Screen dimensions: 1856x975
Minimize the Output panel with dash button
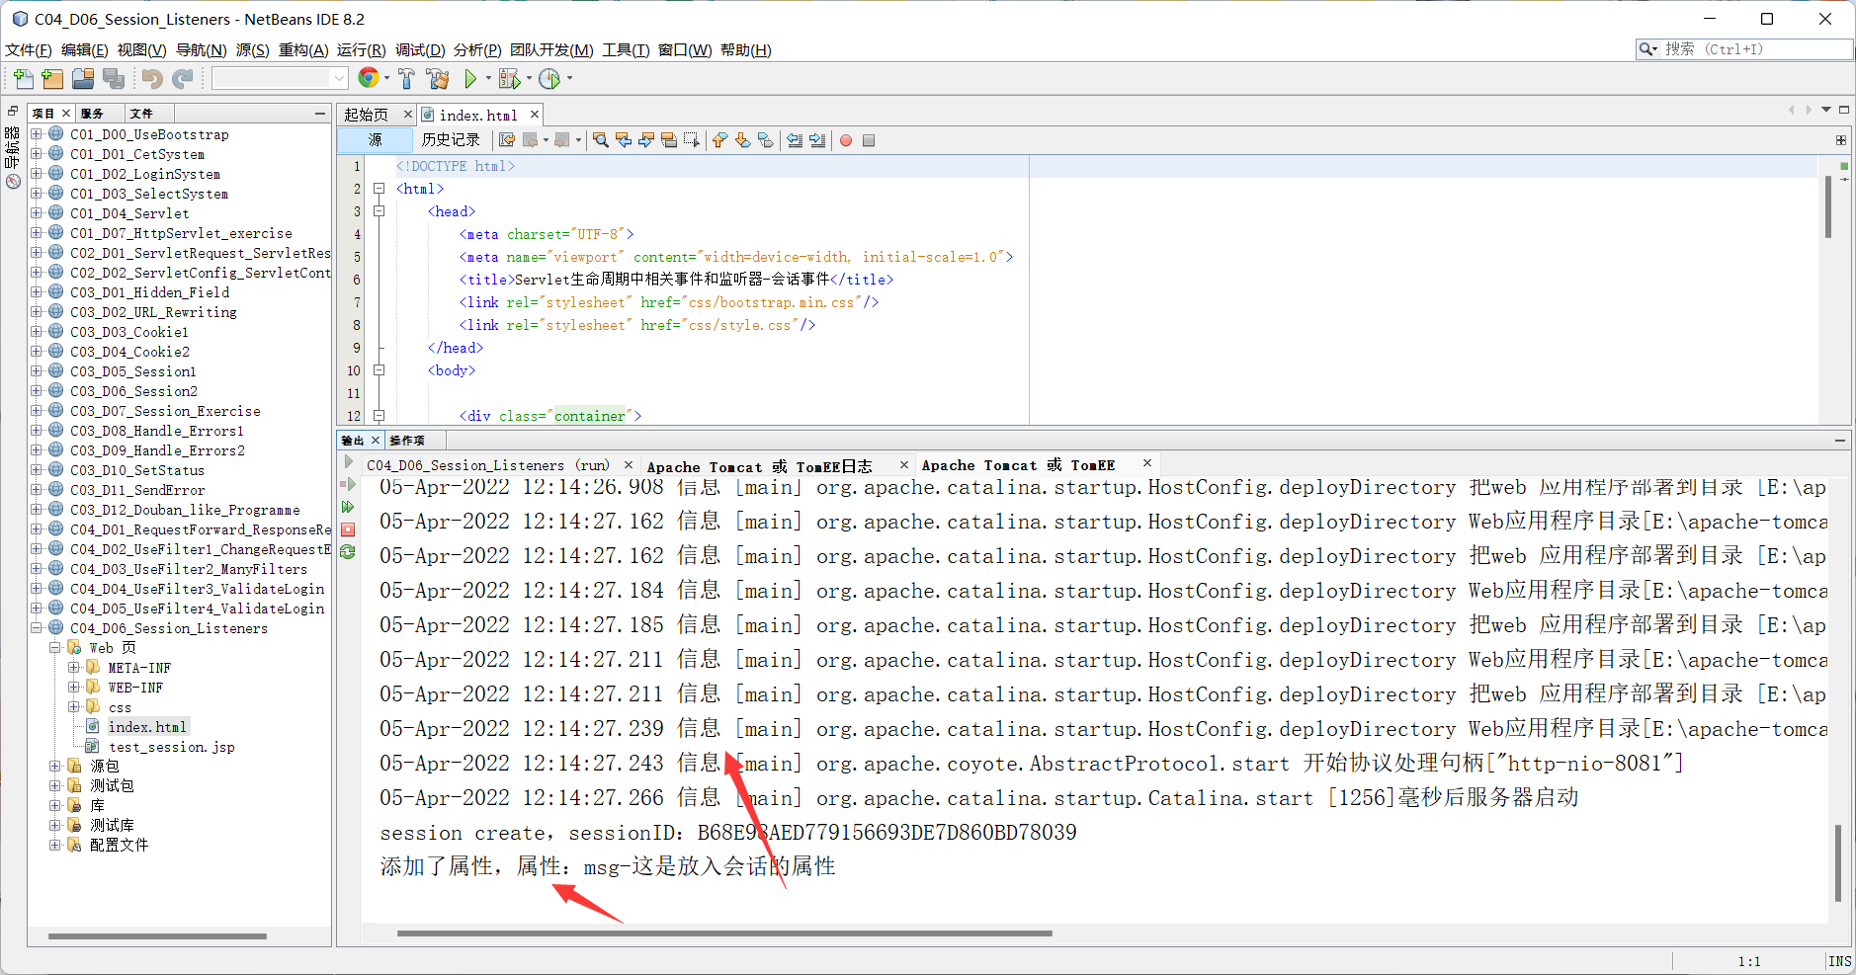pyautogui.click(x=1840, y=441)
